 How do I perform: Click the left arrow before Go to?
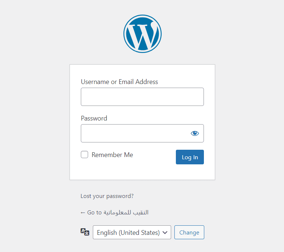[83, 213]
